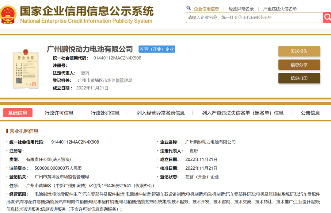This screenshot has height=213, width=331.
Task: Click the 在营（开业）企业 status badge
Action: [157, 49]
